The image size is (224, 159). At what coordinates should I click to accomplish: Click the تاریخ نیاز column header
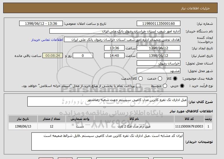(x=23, y=119)
